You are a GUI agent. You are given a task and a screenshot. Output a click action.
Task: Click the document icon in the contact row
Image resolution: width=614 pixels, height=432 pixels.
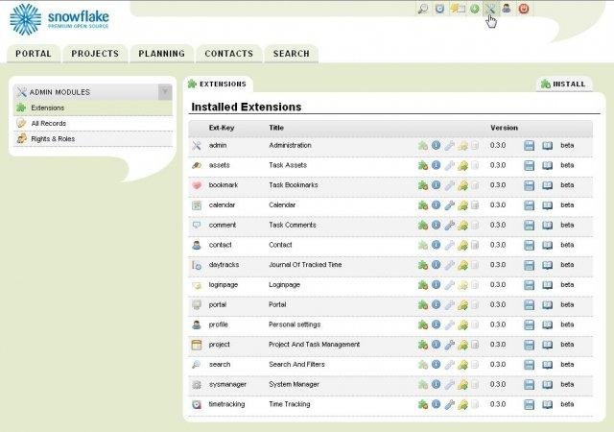pyautogui.click(x=475, y=245)
